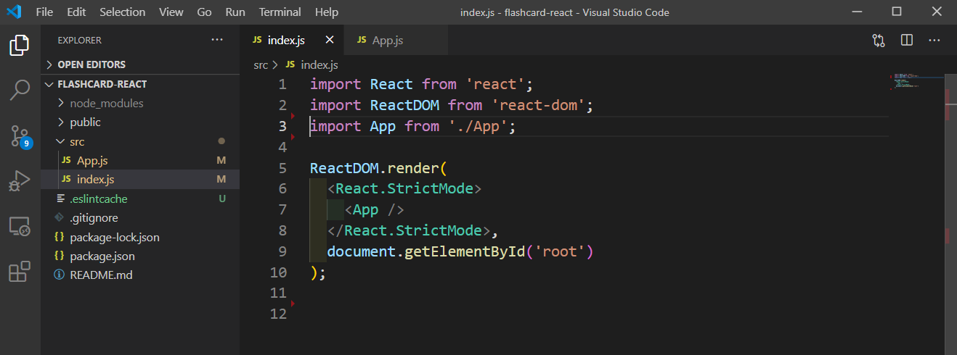Image resolution: width=957 pixels, height=355 pixels.
Task: Close the index.js editor tab
Action: (330, 41)
